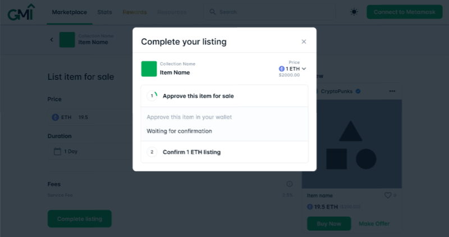Open the fees info icon
The height and width of the screenshot is (237, 449).
pos(290,184)
